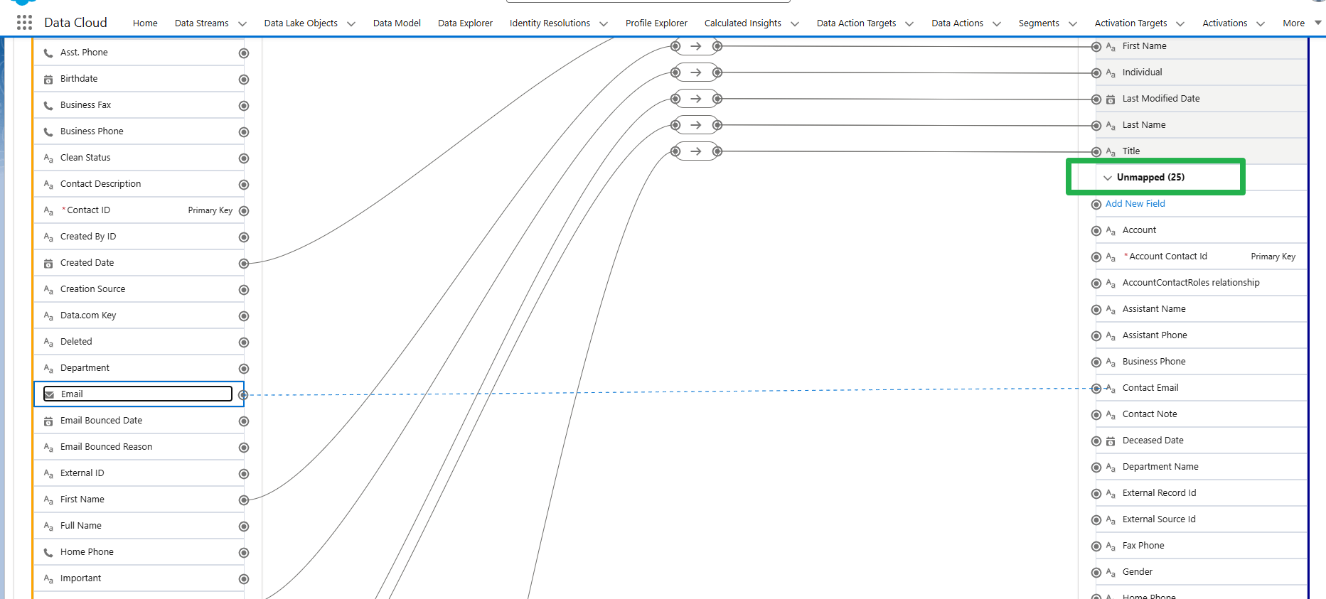Click the Activations tab label
Viewport: 1326px width, 599px height.
(1224, 23)
